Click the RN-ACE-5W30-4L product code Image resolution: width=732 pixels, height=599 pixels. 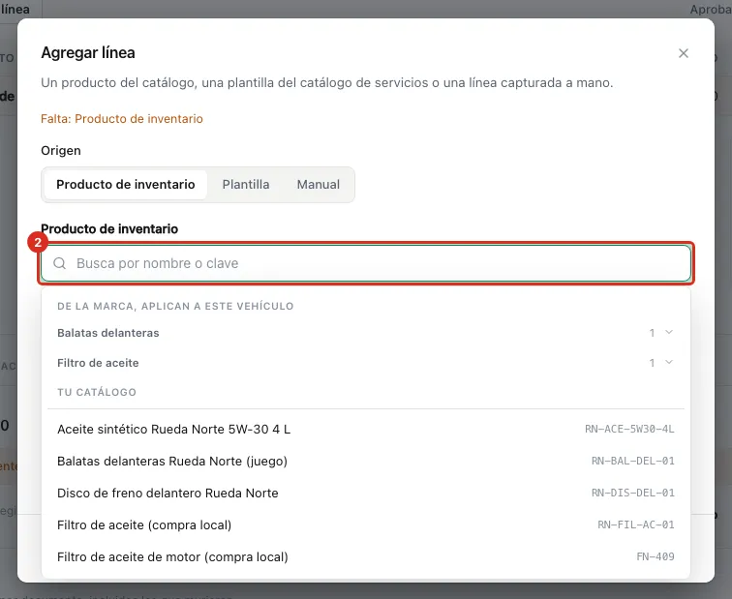pyautogui.click(x=629, y=430)
